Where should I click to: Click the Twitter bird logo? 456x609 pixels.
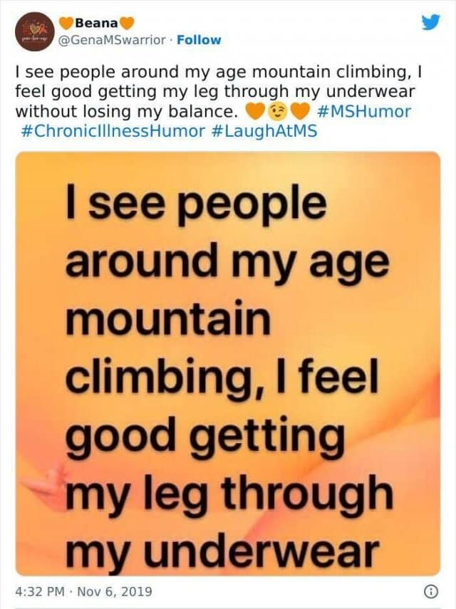[x=431, y=22]
